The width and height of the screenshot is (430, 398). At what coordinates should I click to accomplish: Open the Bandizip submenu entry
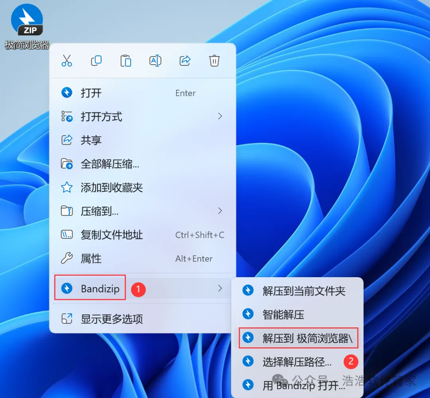click(143, 288)
